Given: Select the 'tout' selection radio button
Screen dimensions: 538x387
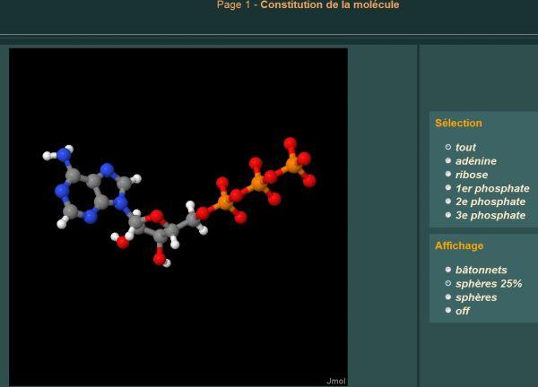Looking at the screenshot, I should [x=448, y=147].
